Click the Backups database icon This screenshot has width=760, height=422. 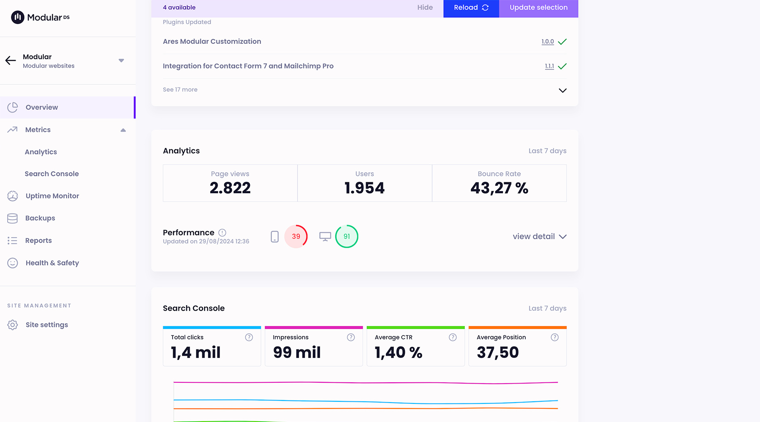pyautogui.click(x=13, y=218)
